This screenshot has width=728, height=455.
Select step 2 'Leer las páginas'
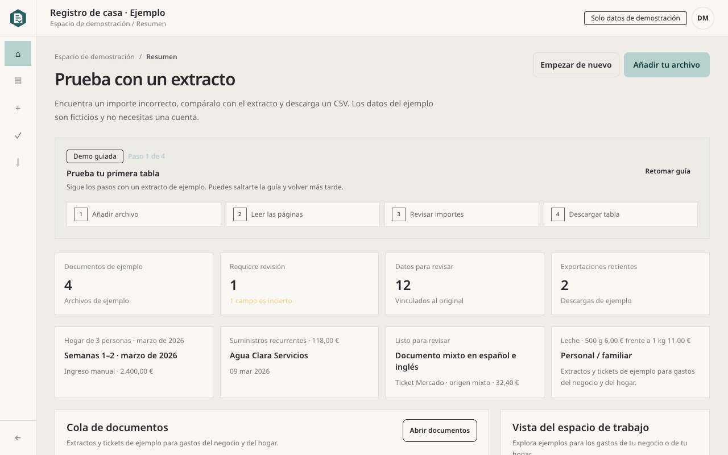click(303, 214)
